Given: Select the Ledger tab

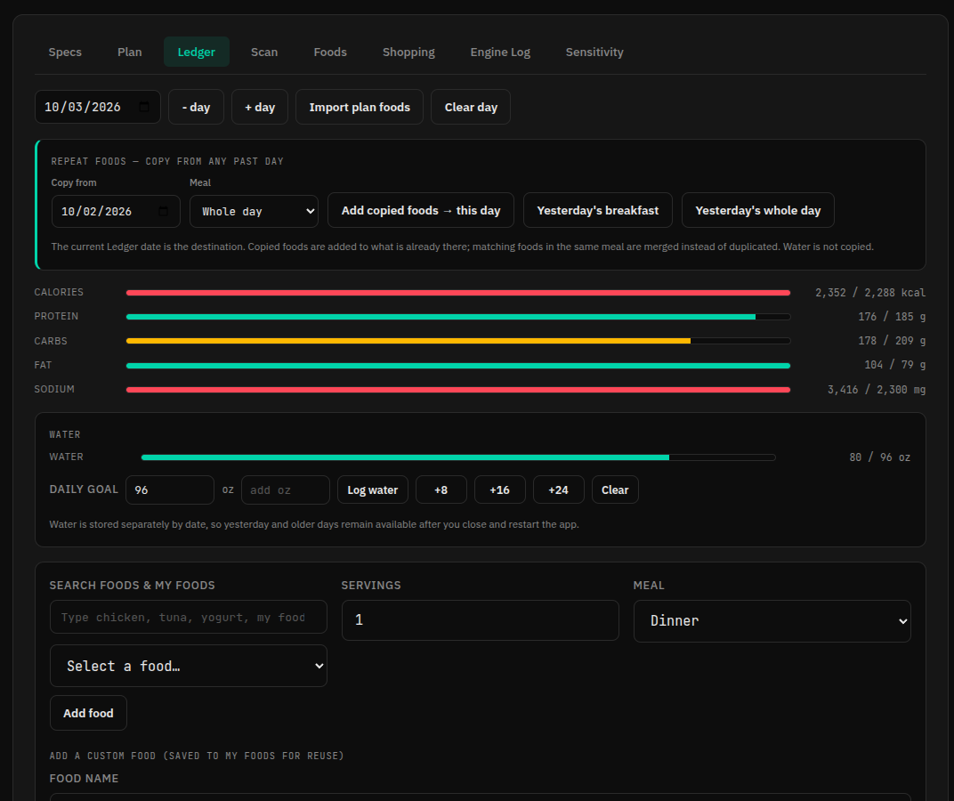Looking at the screenshot, I should pyautogui.click(x=197, y=52).
